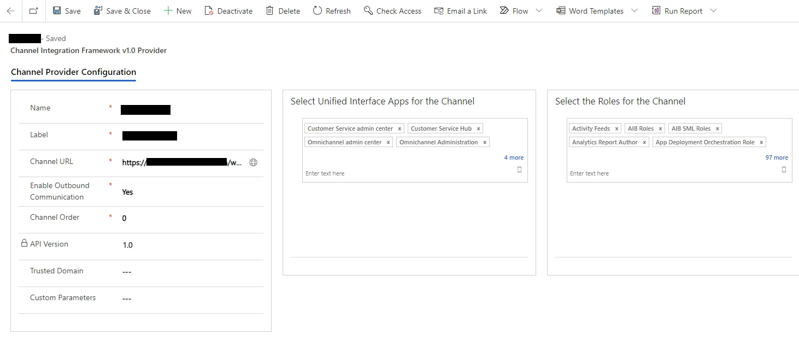
Task: Open record in new window icon
Action: pos(34,11)
